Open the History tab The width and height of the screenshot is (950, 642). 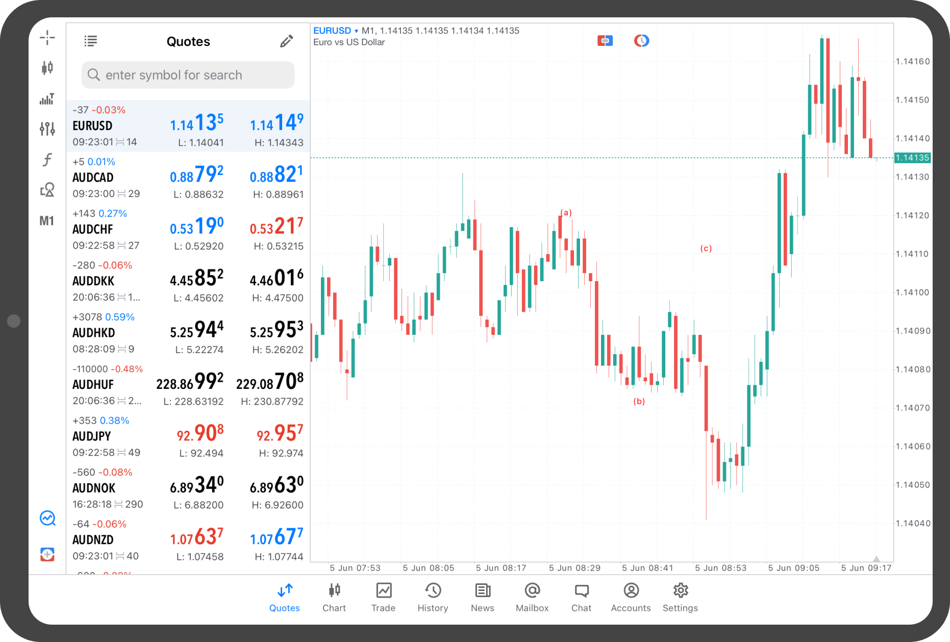pyautogui.click(x=433, y=597)
